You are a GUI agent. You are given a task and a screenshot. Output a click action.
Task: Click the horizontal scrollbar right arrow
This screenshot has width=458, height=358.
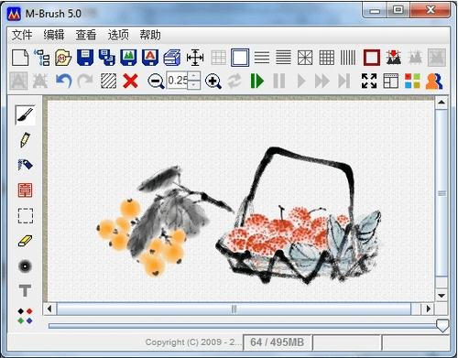coord(428,309)
